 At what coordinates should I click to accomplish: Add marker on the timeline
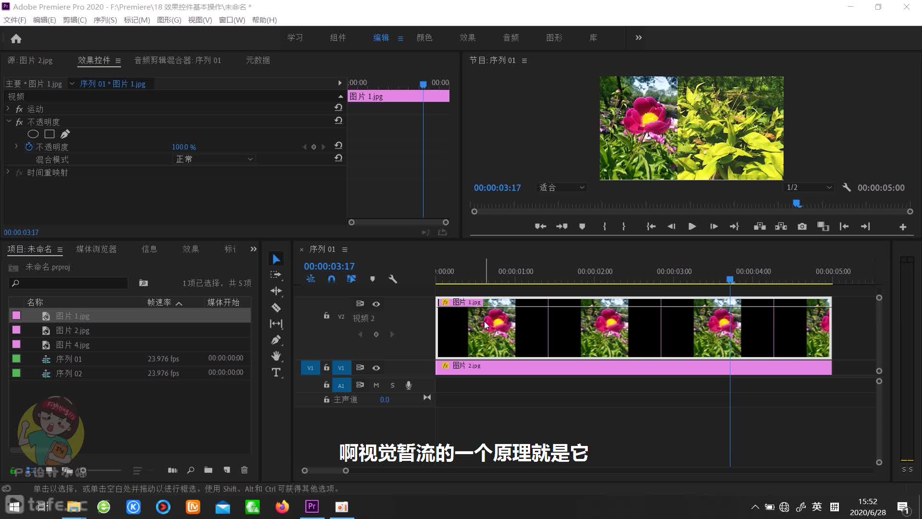coord(373,279)
